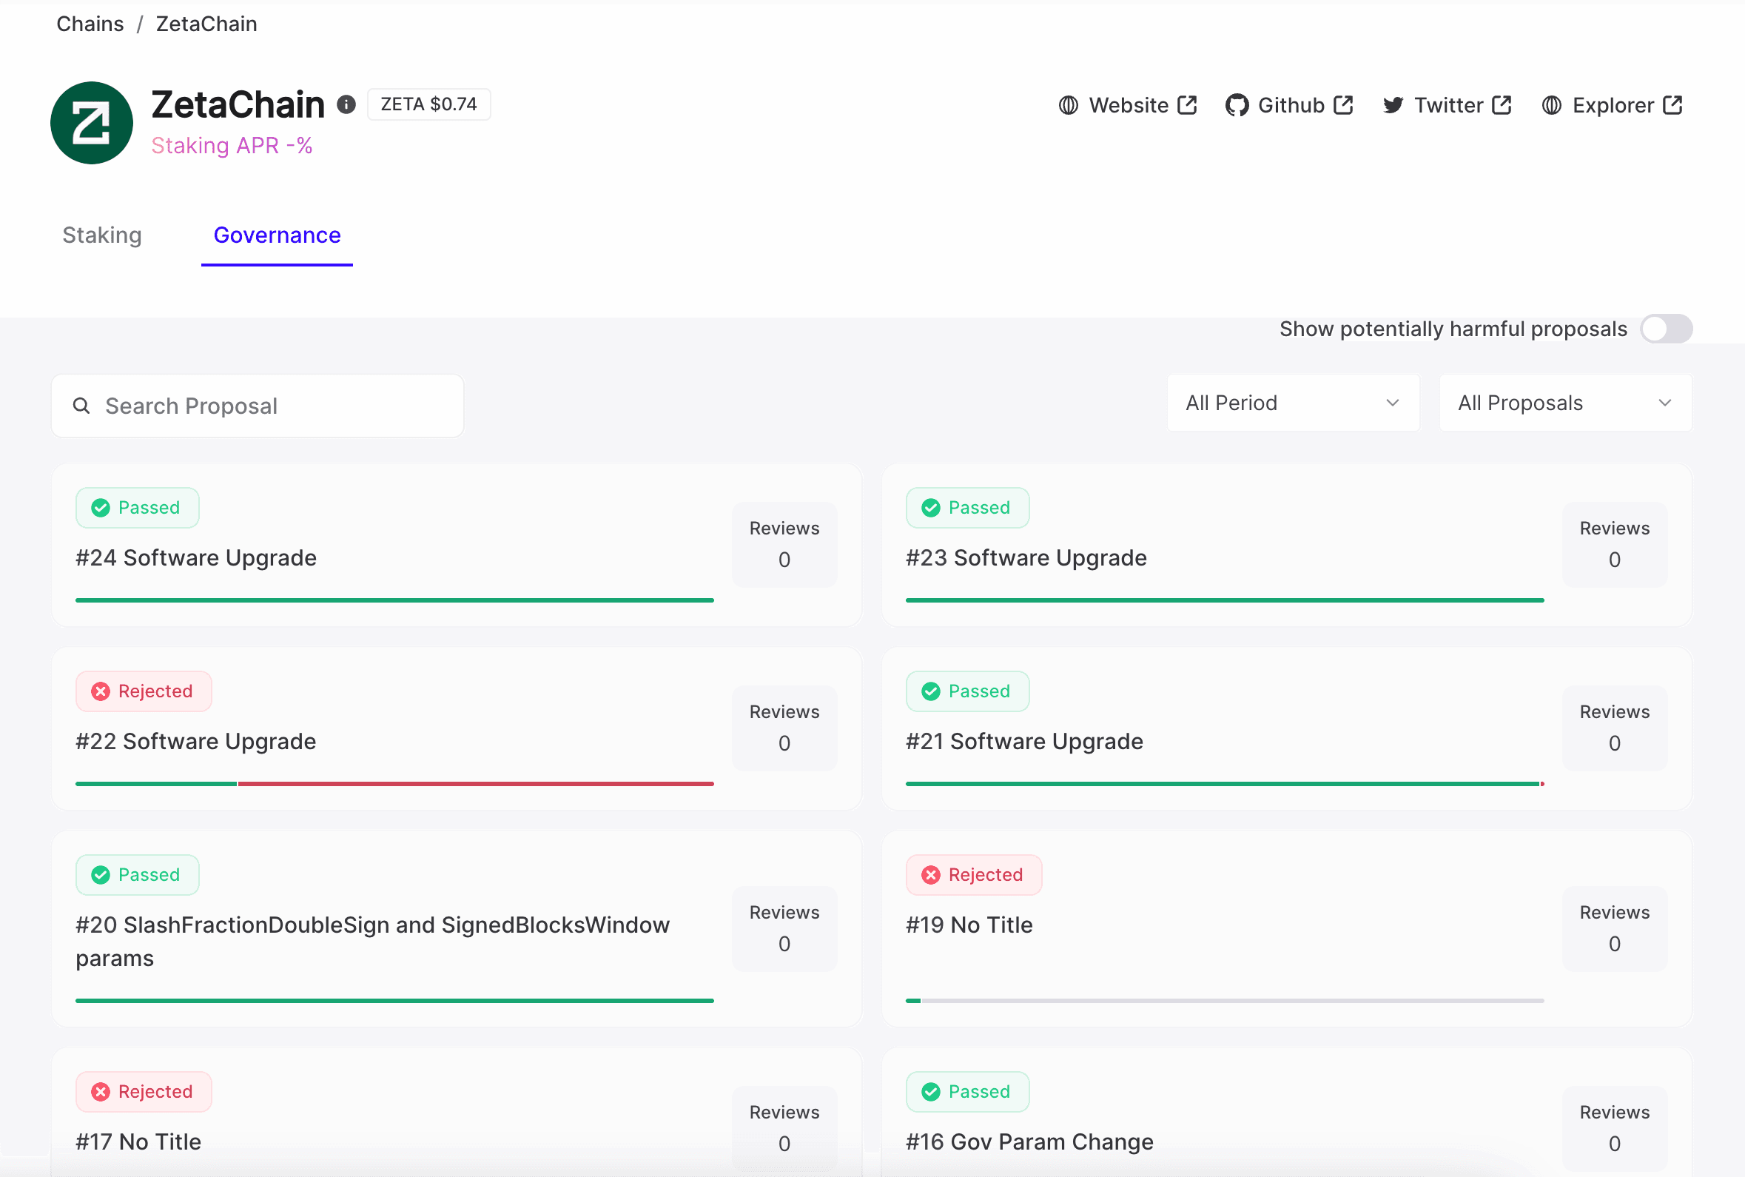
Task: Expand the All Period dropdown filter
Action: coord(1292,403)
